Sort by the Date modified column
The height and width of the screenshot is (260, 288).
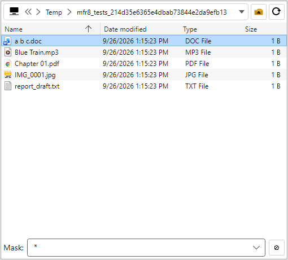click(125, 29)
